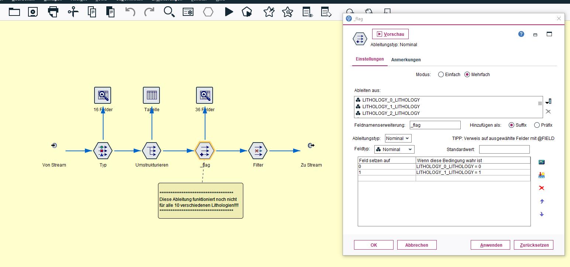Click the Undo arrow in the toolbar

coord(130,12)
